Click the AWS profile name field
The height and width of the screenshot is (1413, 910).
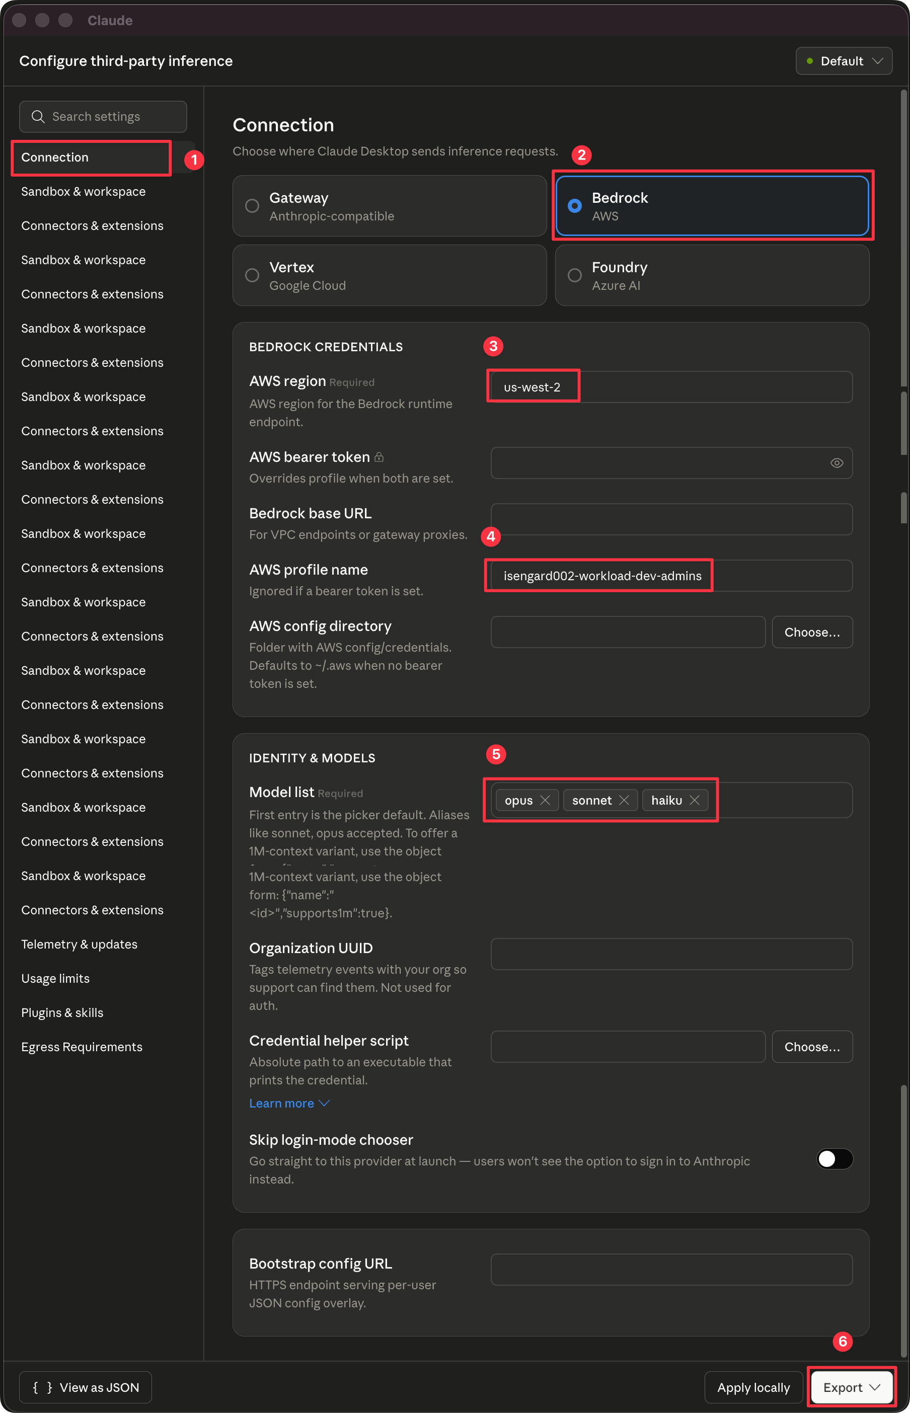coord(671,575)
